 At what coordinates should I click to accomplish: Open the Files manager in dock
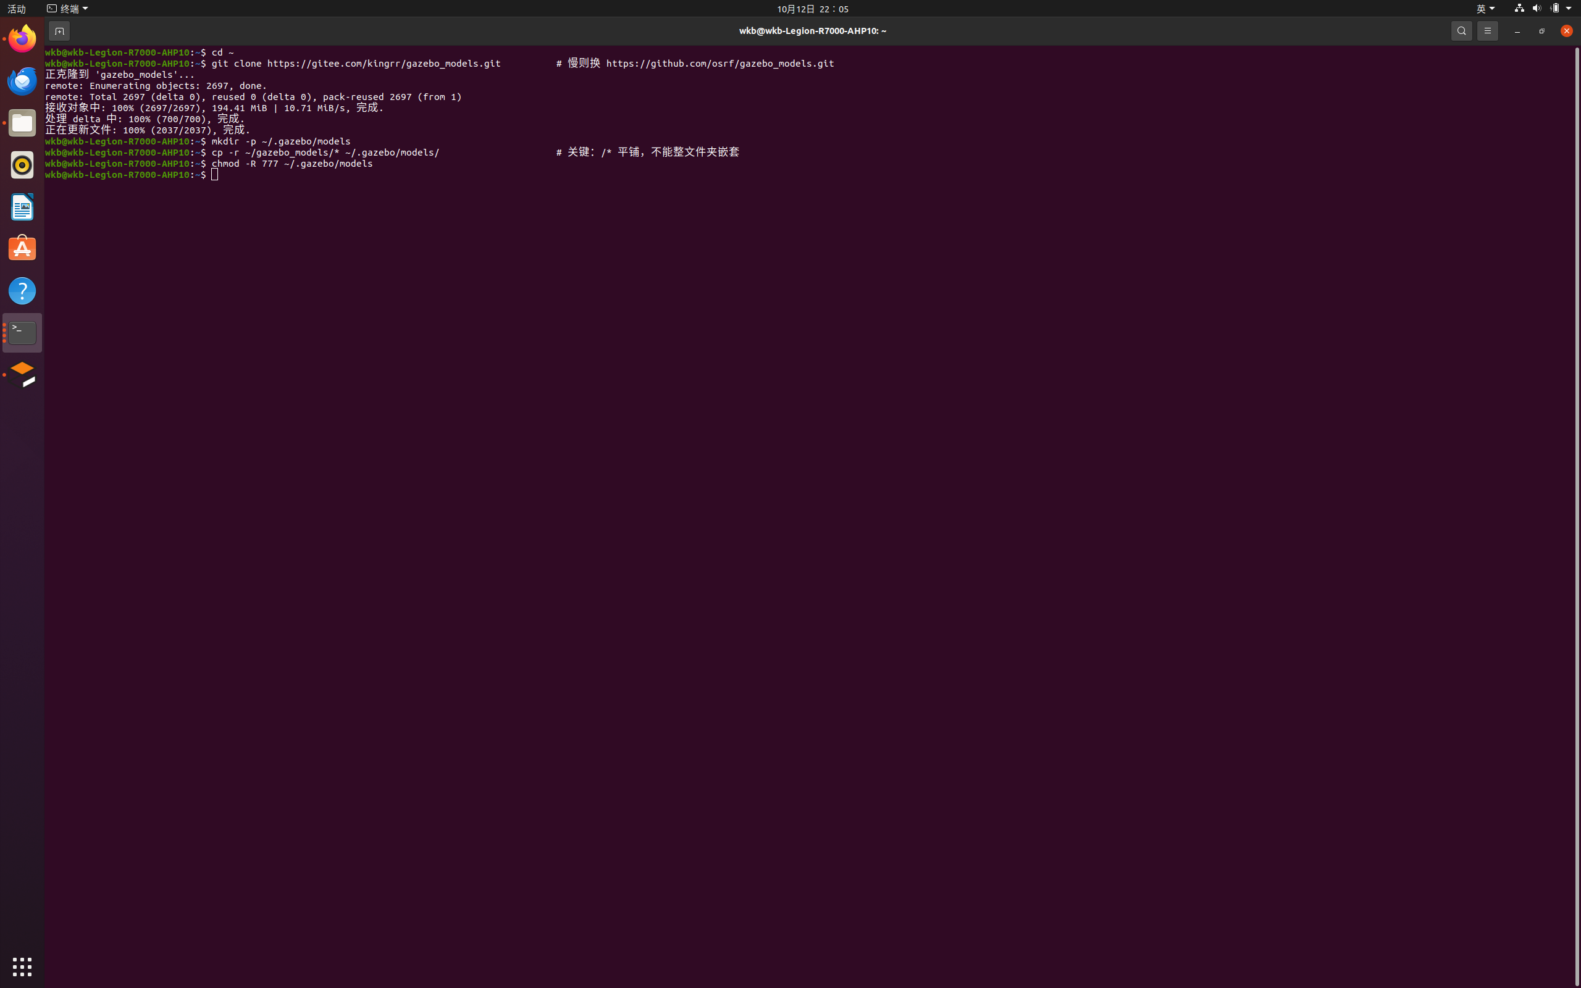click(x=22, y=123)
